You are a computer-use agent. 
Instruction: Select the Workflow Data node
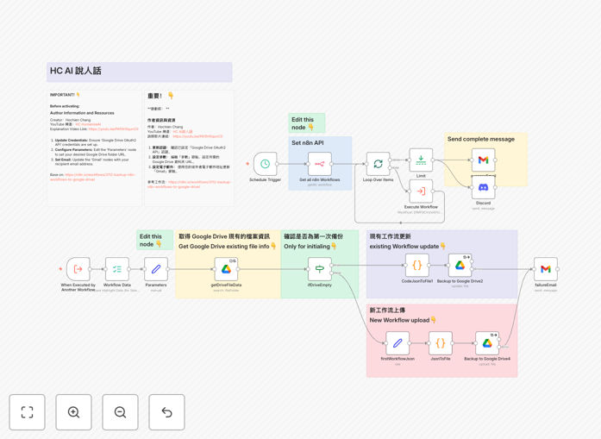117,269
